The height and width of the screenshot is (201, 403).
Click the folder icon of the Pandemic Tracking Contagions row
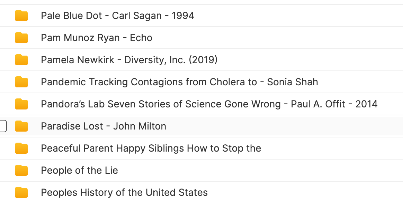tap(21, 82)
